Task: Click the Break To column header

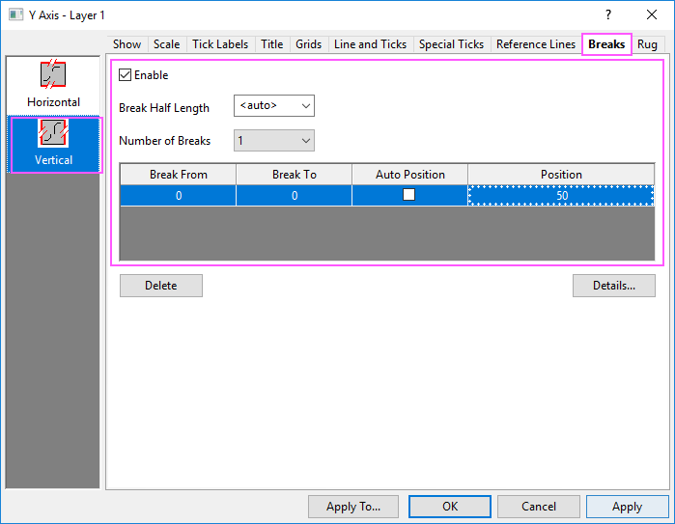Action: tap(295, 175)
